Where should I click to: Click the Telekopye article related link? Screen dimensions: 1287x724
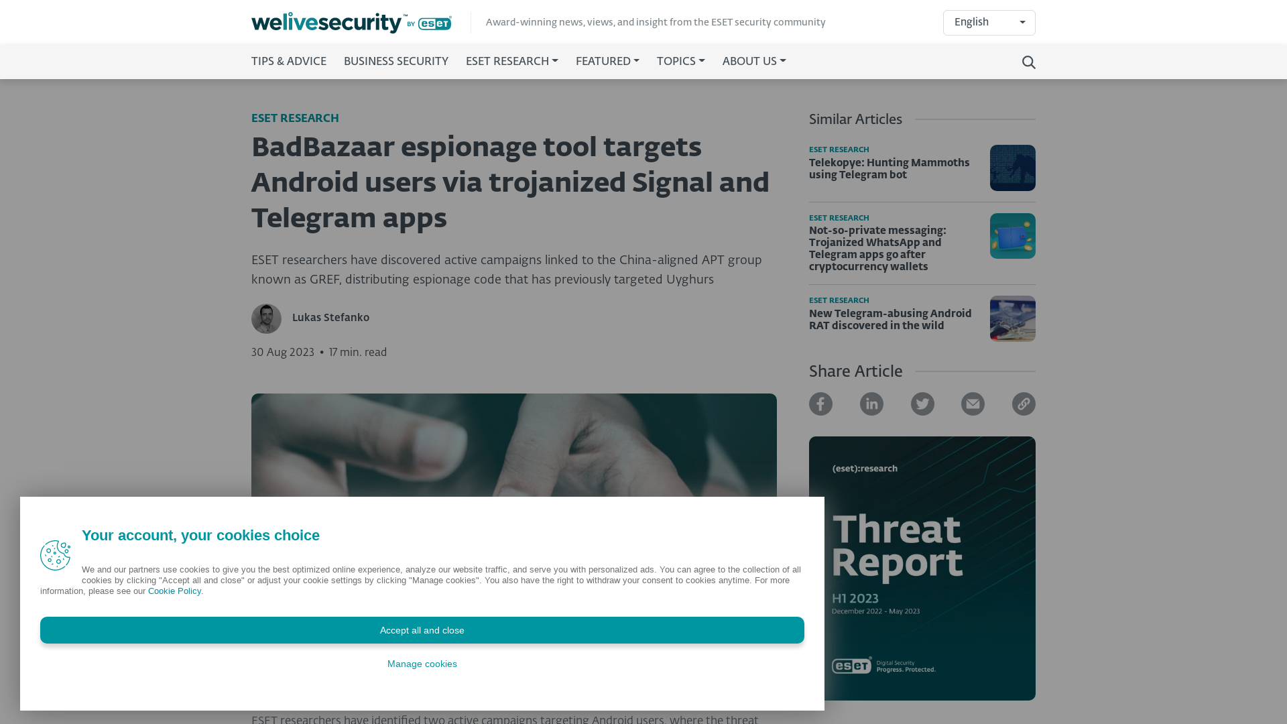(890, 169)
